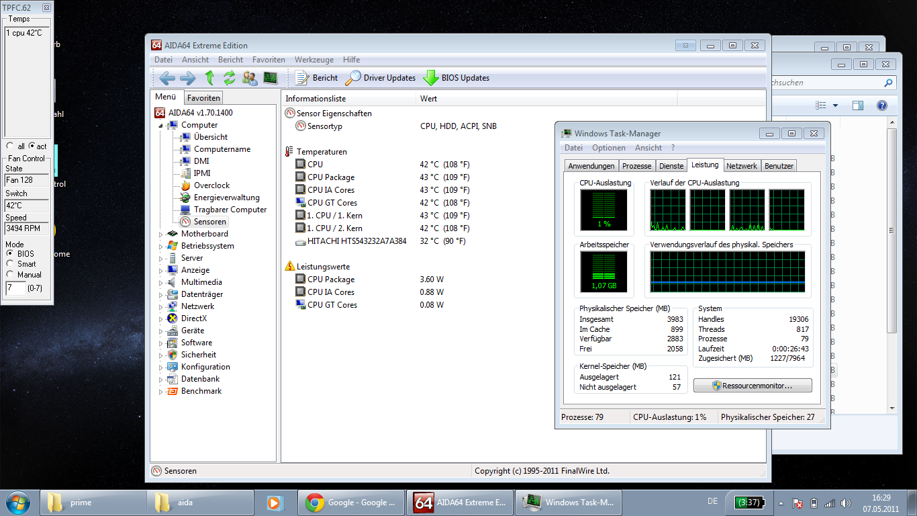Image resolution: width=917 pixels, height=516 pixels.
Task: Open the Datei menu in AIDA64
Action: (163, 60)
